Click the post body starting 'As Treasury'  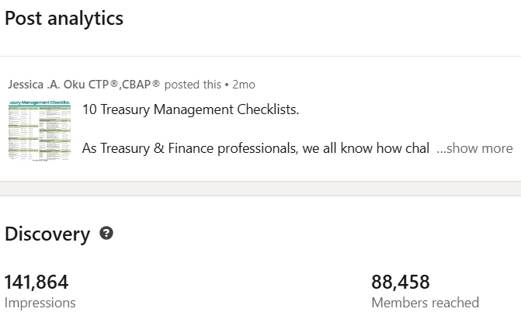pos(255,148)
